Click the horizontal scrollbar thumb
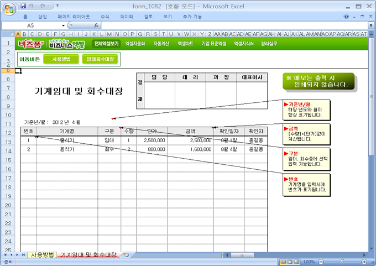The width and height of the screenshot is (376, 266). pos(242,255)
